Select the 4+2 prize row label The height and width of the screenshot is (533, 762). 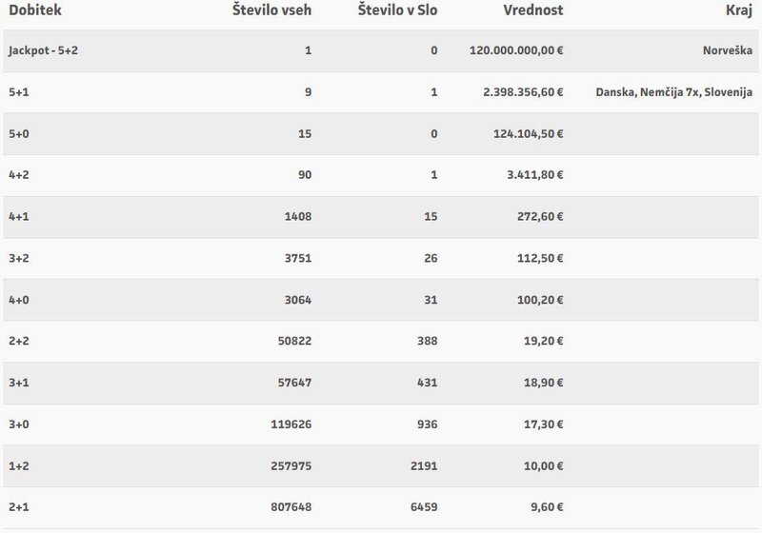tap(19, 175)
